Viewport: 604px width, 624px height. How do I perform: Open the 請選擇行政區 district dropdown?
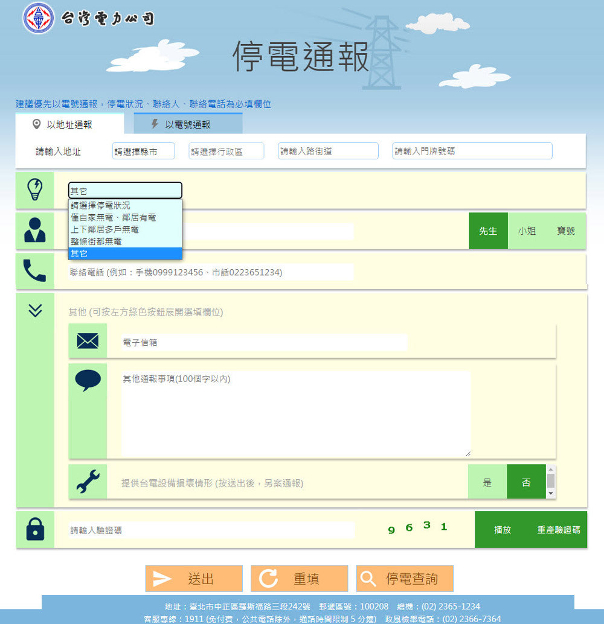[226, 151]
